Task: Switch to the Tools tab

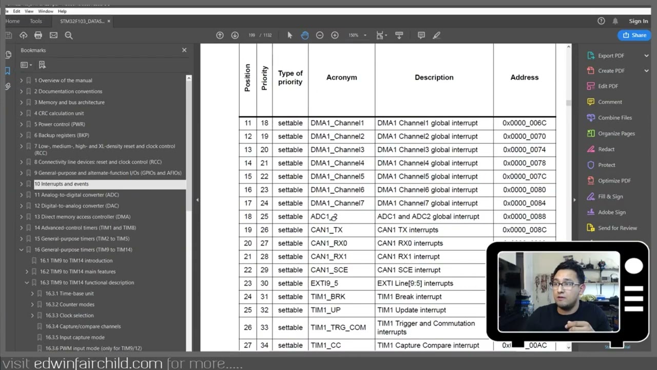Action: [36, 21]
